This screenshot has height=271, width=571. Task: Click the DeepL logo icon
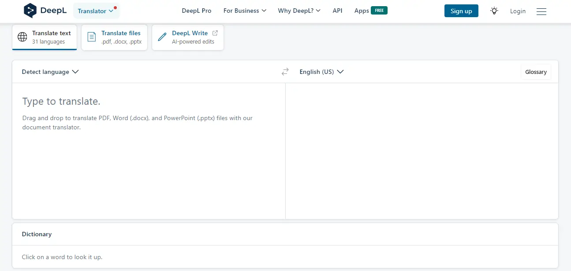pyautogui.click(x=30, y=11)
